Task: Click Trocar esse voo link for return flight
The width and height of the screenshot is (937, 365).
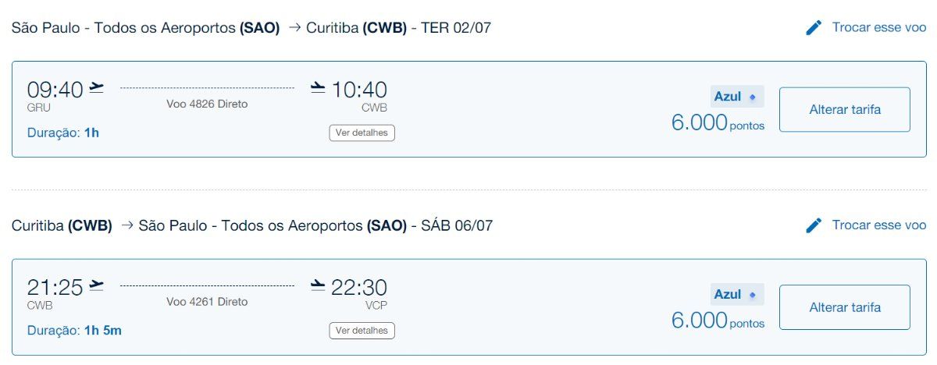Action: coord(879,225)
